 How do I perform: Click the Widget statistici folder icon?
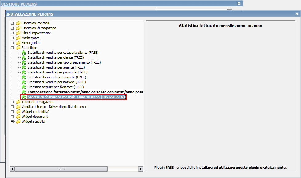point(18,122)
